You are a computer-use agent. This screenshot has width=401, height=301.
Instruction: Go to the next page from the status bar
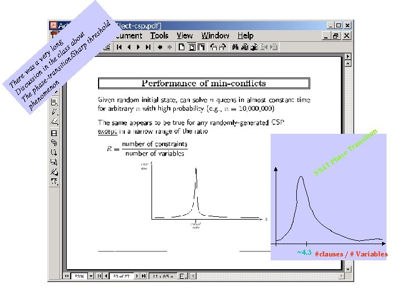[137, 276]
